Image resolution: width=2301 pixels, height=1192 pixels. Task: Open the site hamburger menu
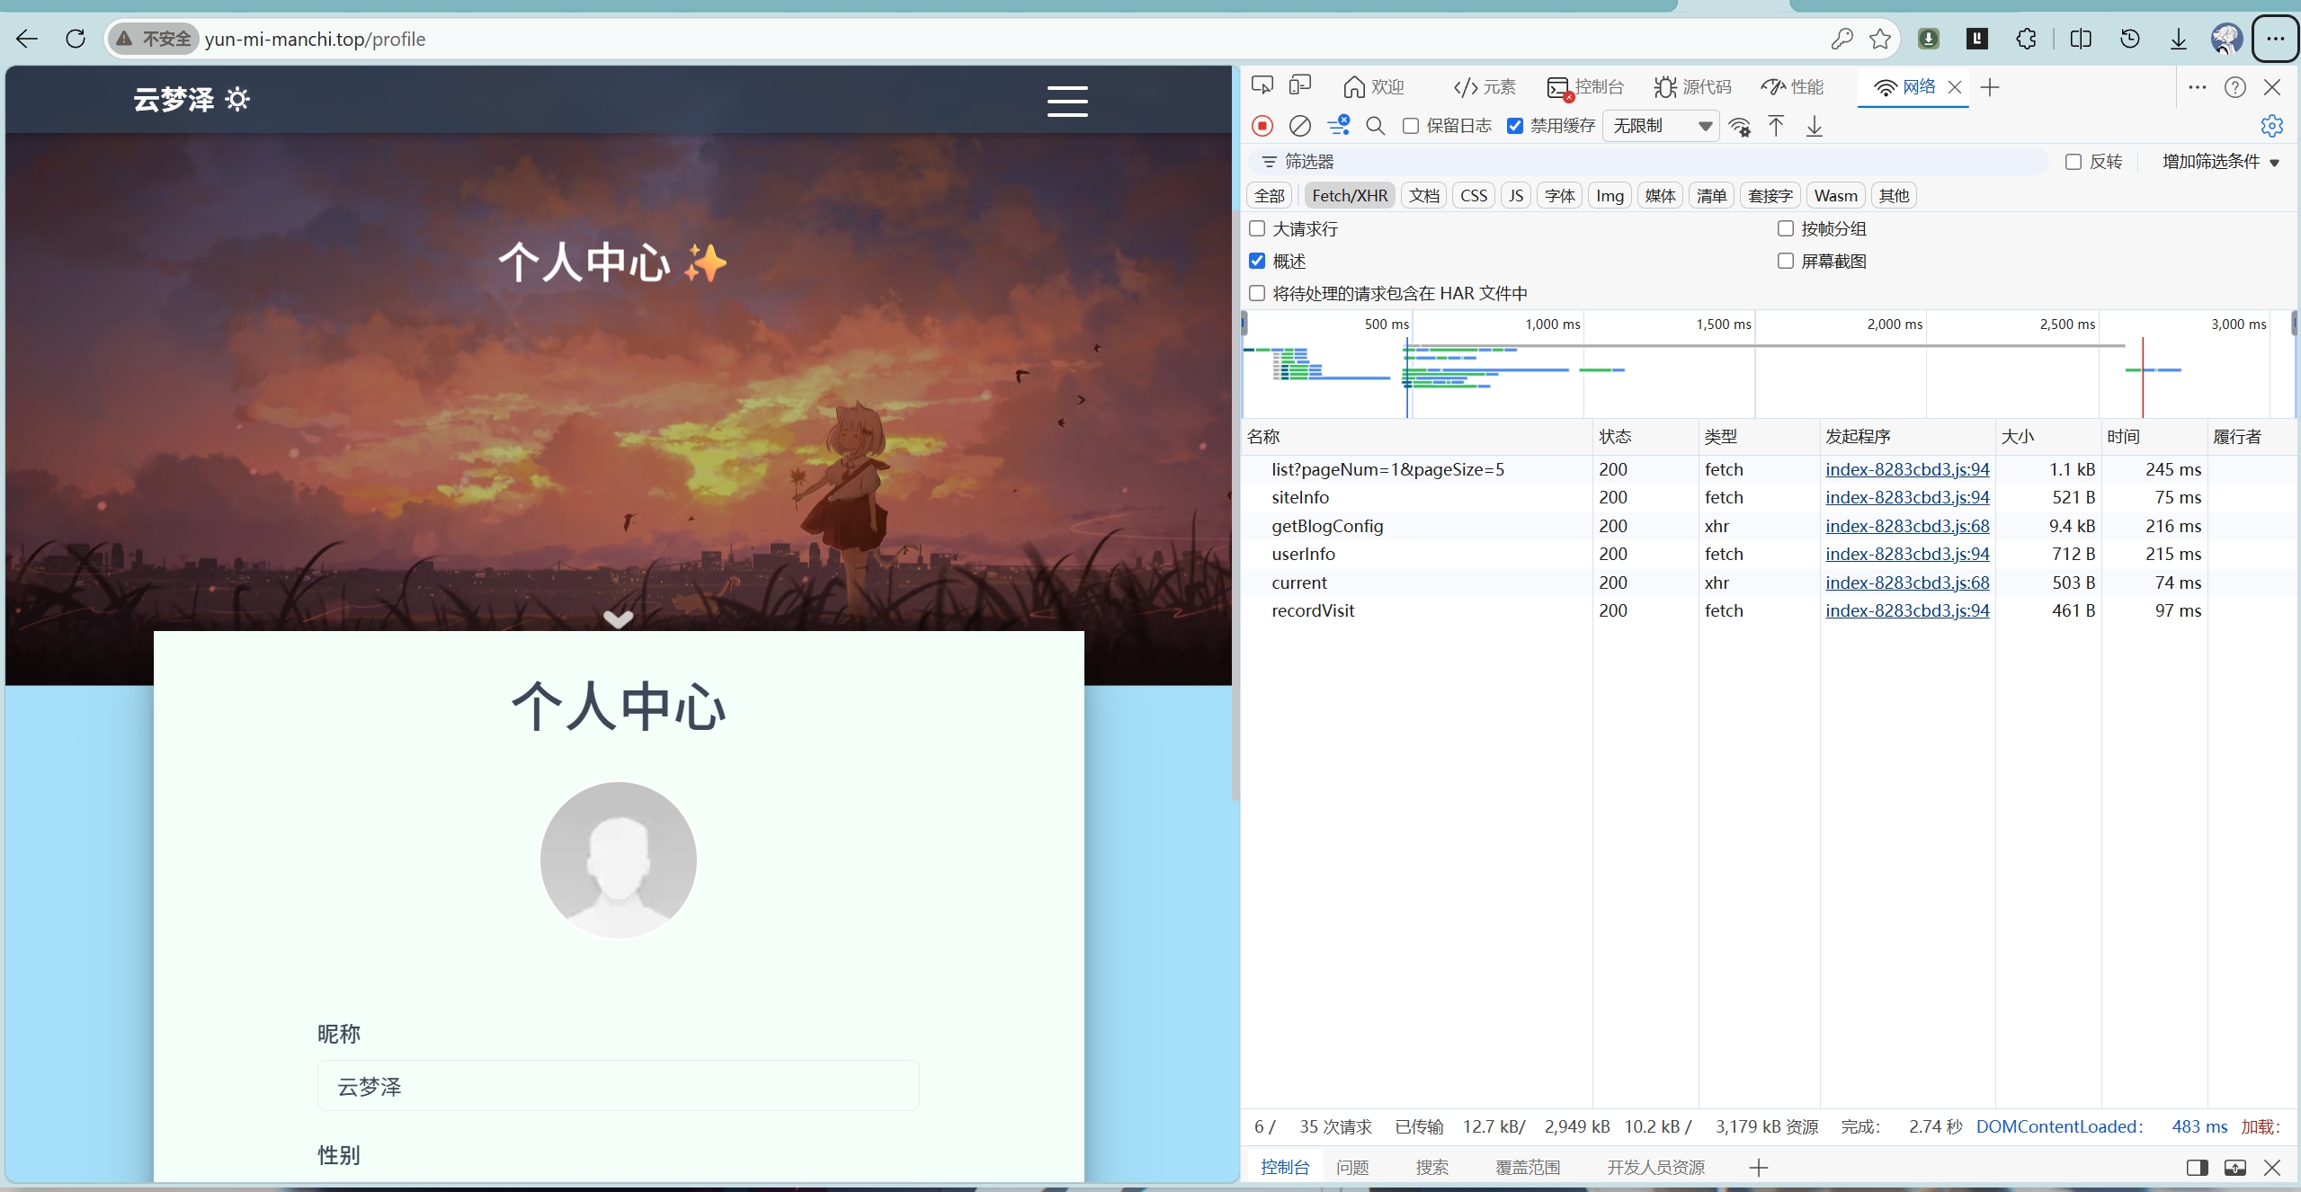click(x=1067, y=101)
